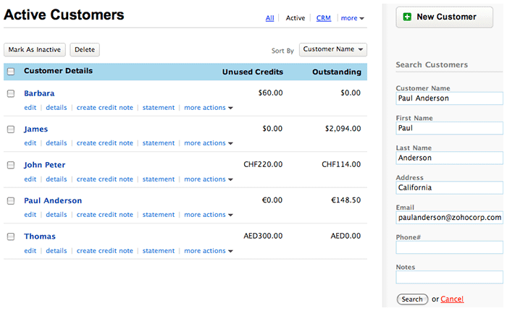Select the Paul Anderson row checkbox
Image resolution: width=507 pixels, height=311 pixels.
tap(11, 200)
